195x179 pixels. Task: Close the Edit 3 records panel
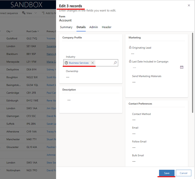(x=189, y=6)
